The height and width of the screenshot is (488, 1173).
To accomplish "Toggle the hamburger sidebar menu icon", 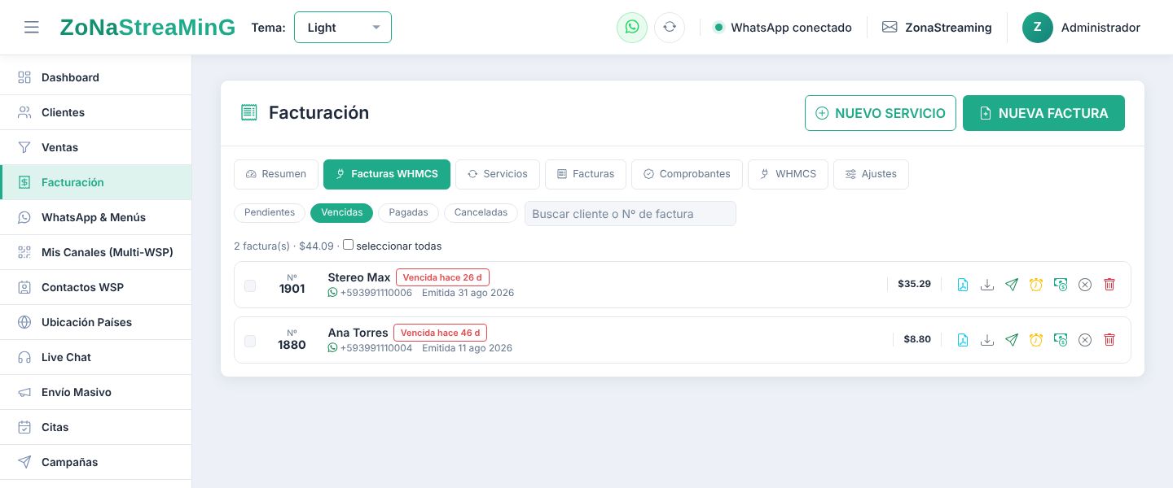I will pos(32,28).
